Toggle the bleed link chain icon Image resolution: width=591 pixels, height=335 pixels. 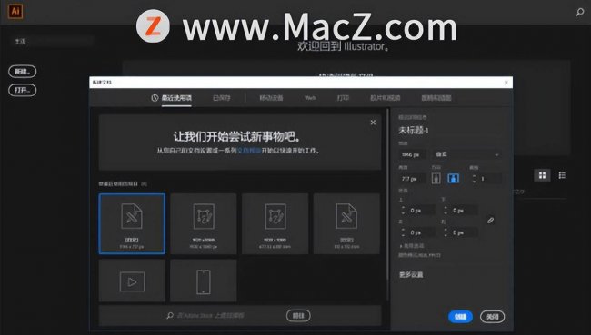pyautogui.click(x=490, y=221)
